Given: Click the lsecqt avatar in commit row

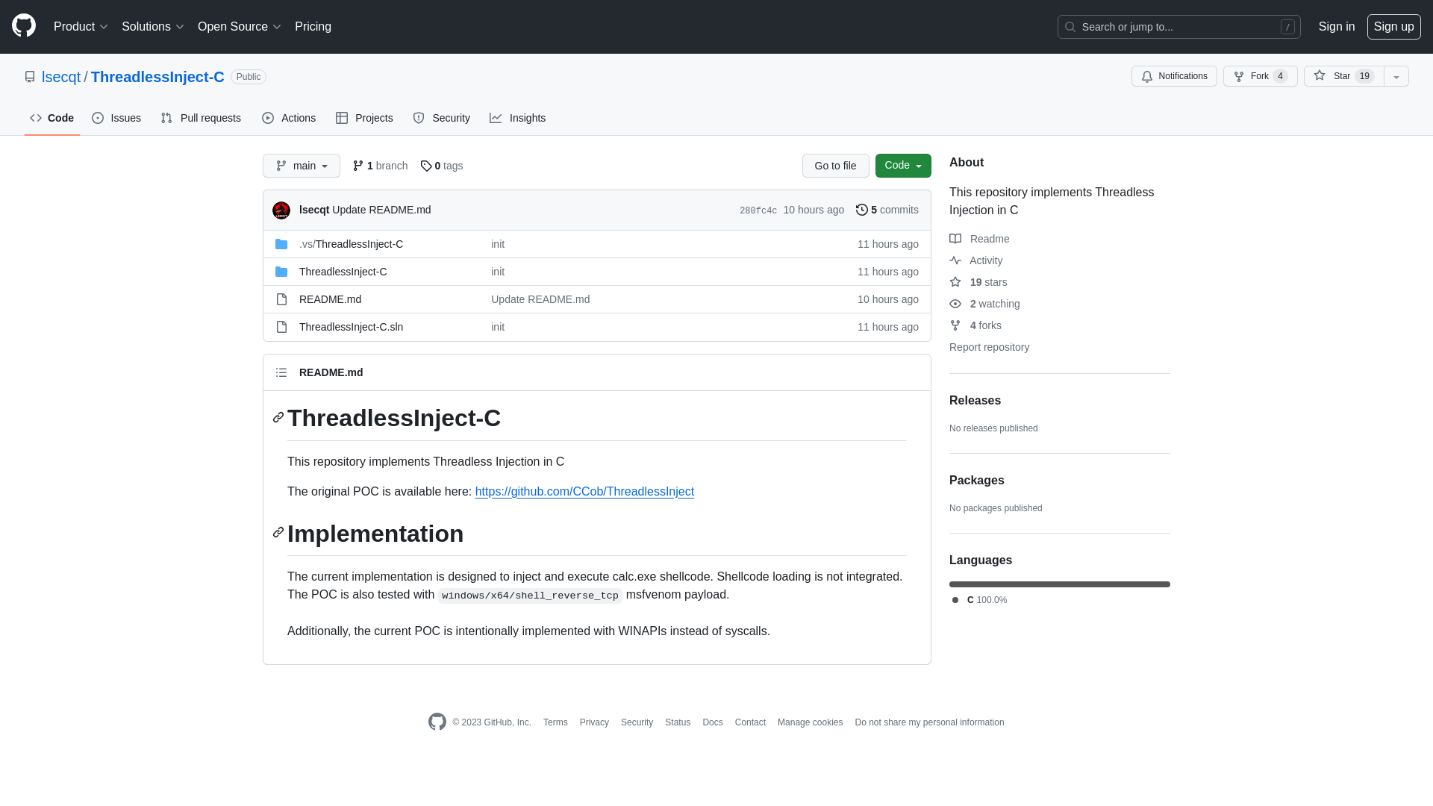Looking at the screenshot, I should [281, 210].
